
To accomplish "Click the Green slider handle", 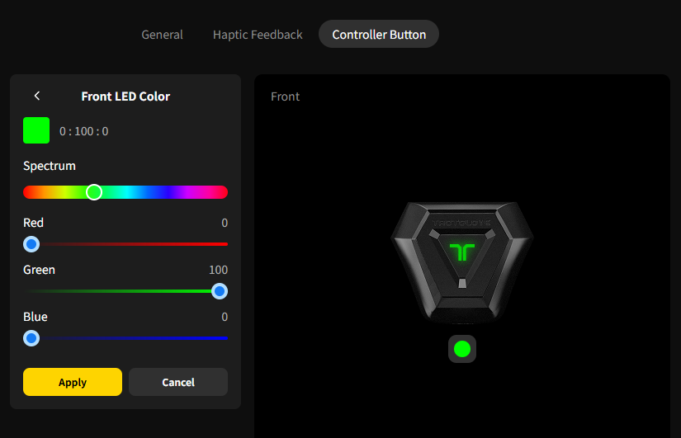I will (220, 291).
